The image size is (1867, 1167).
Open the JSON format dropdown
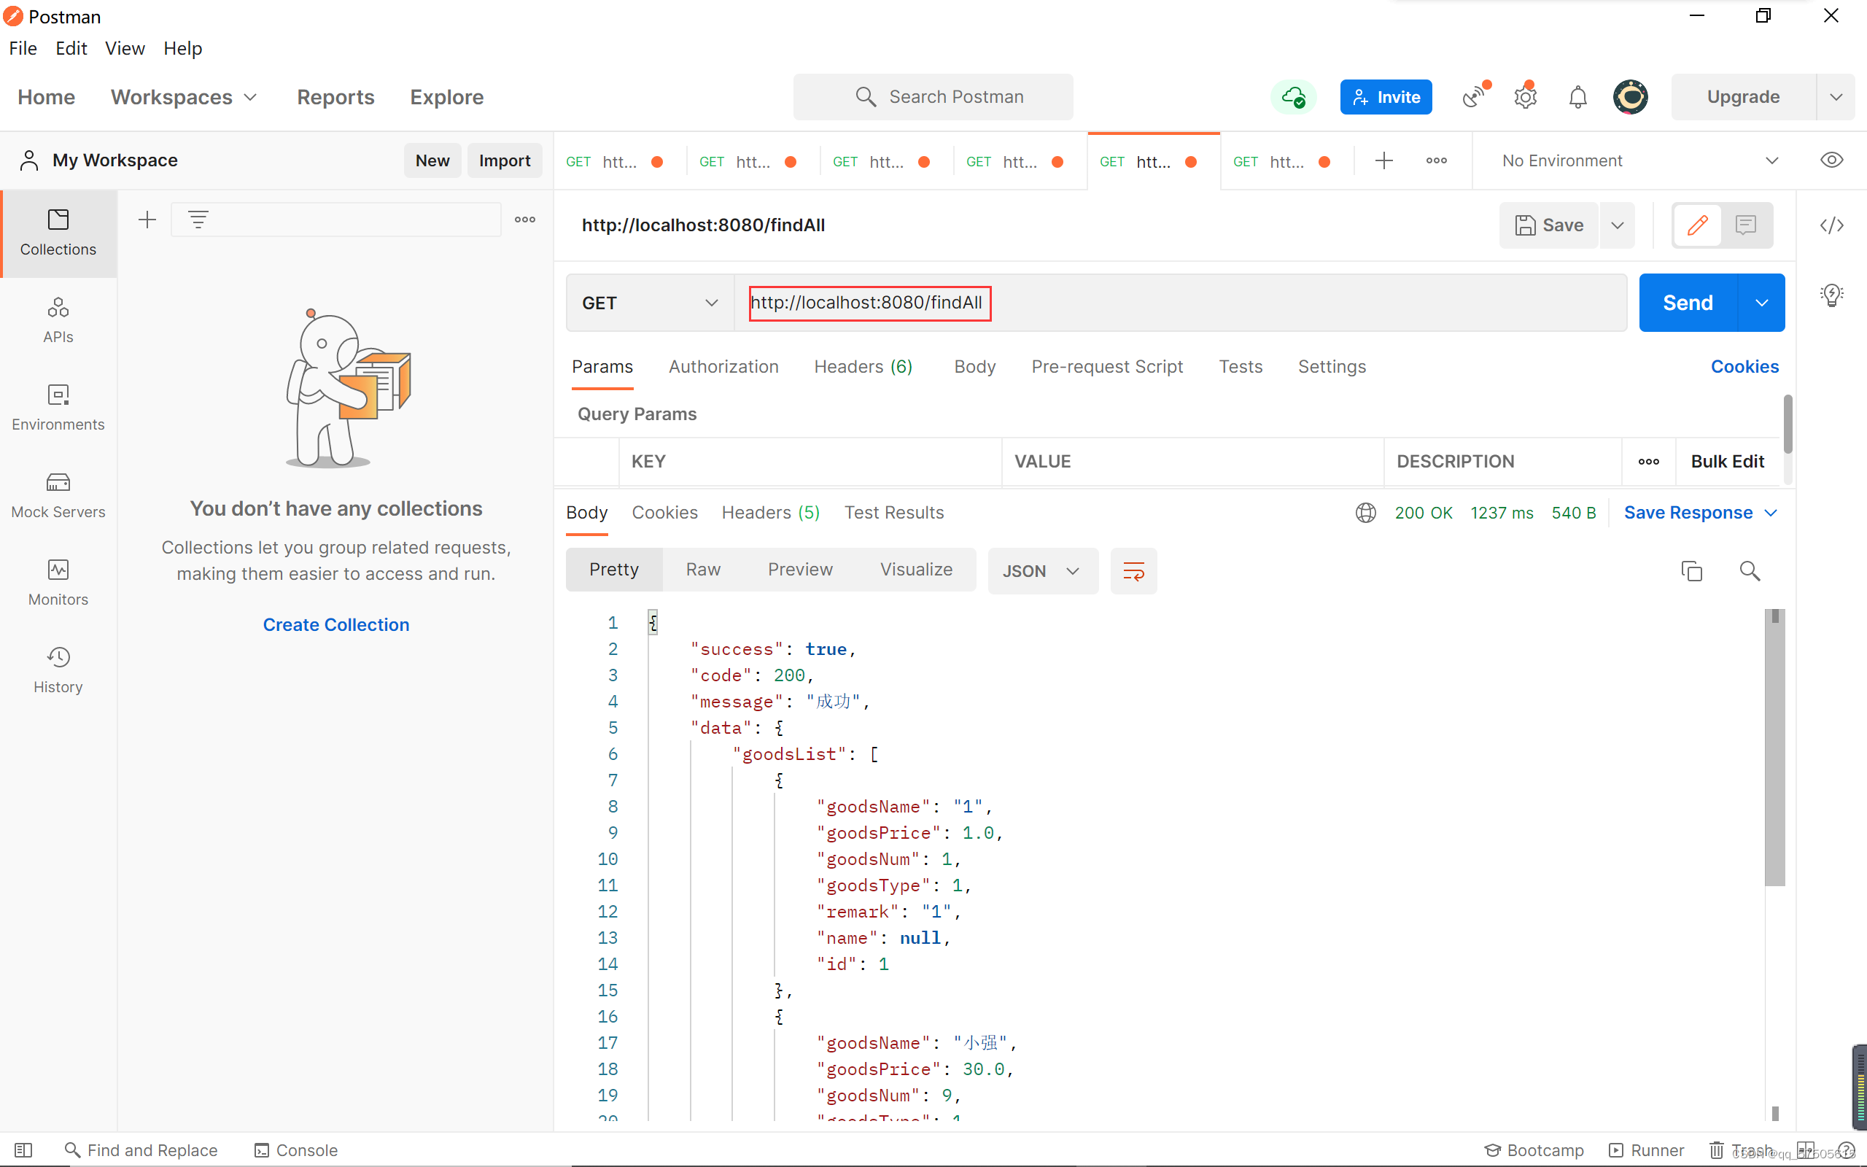(1041, 571)
